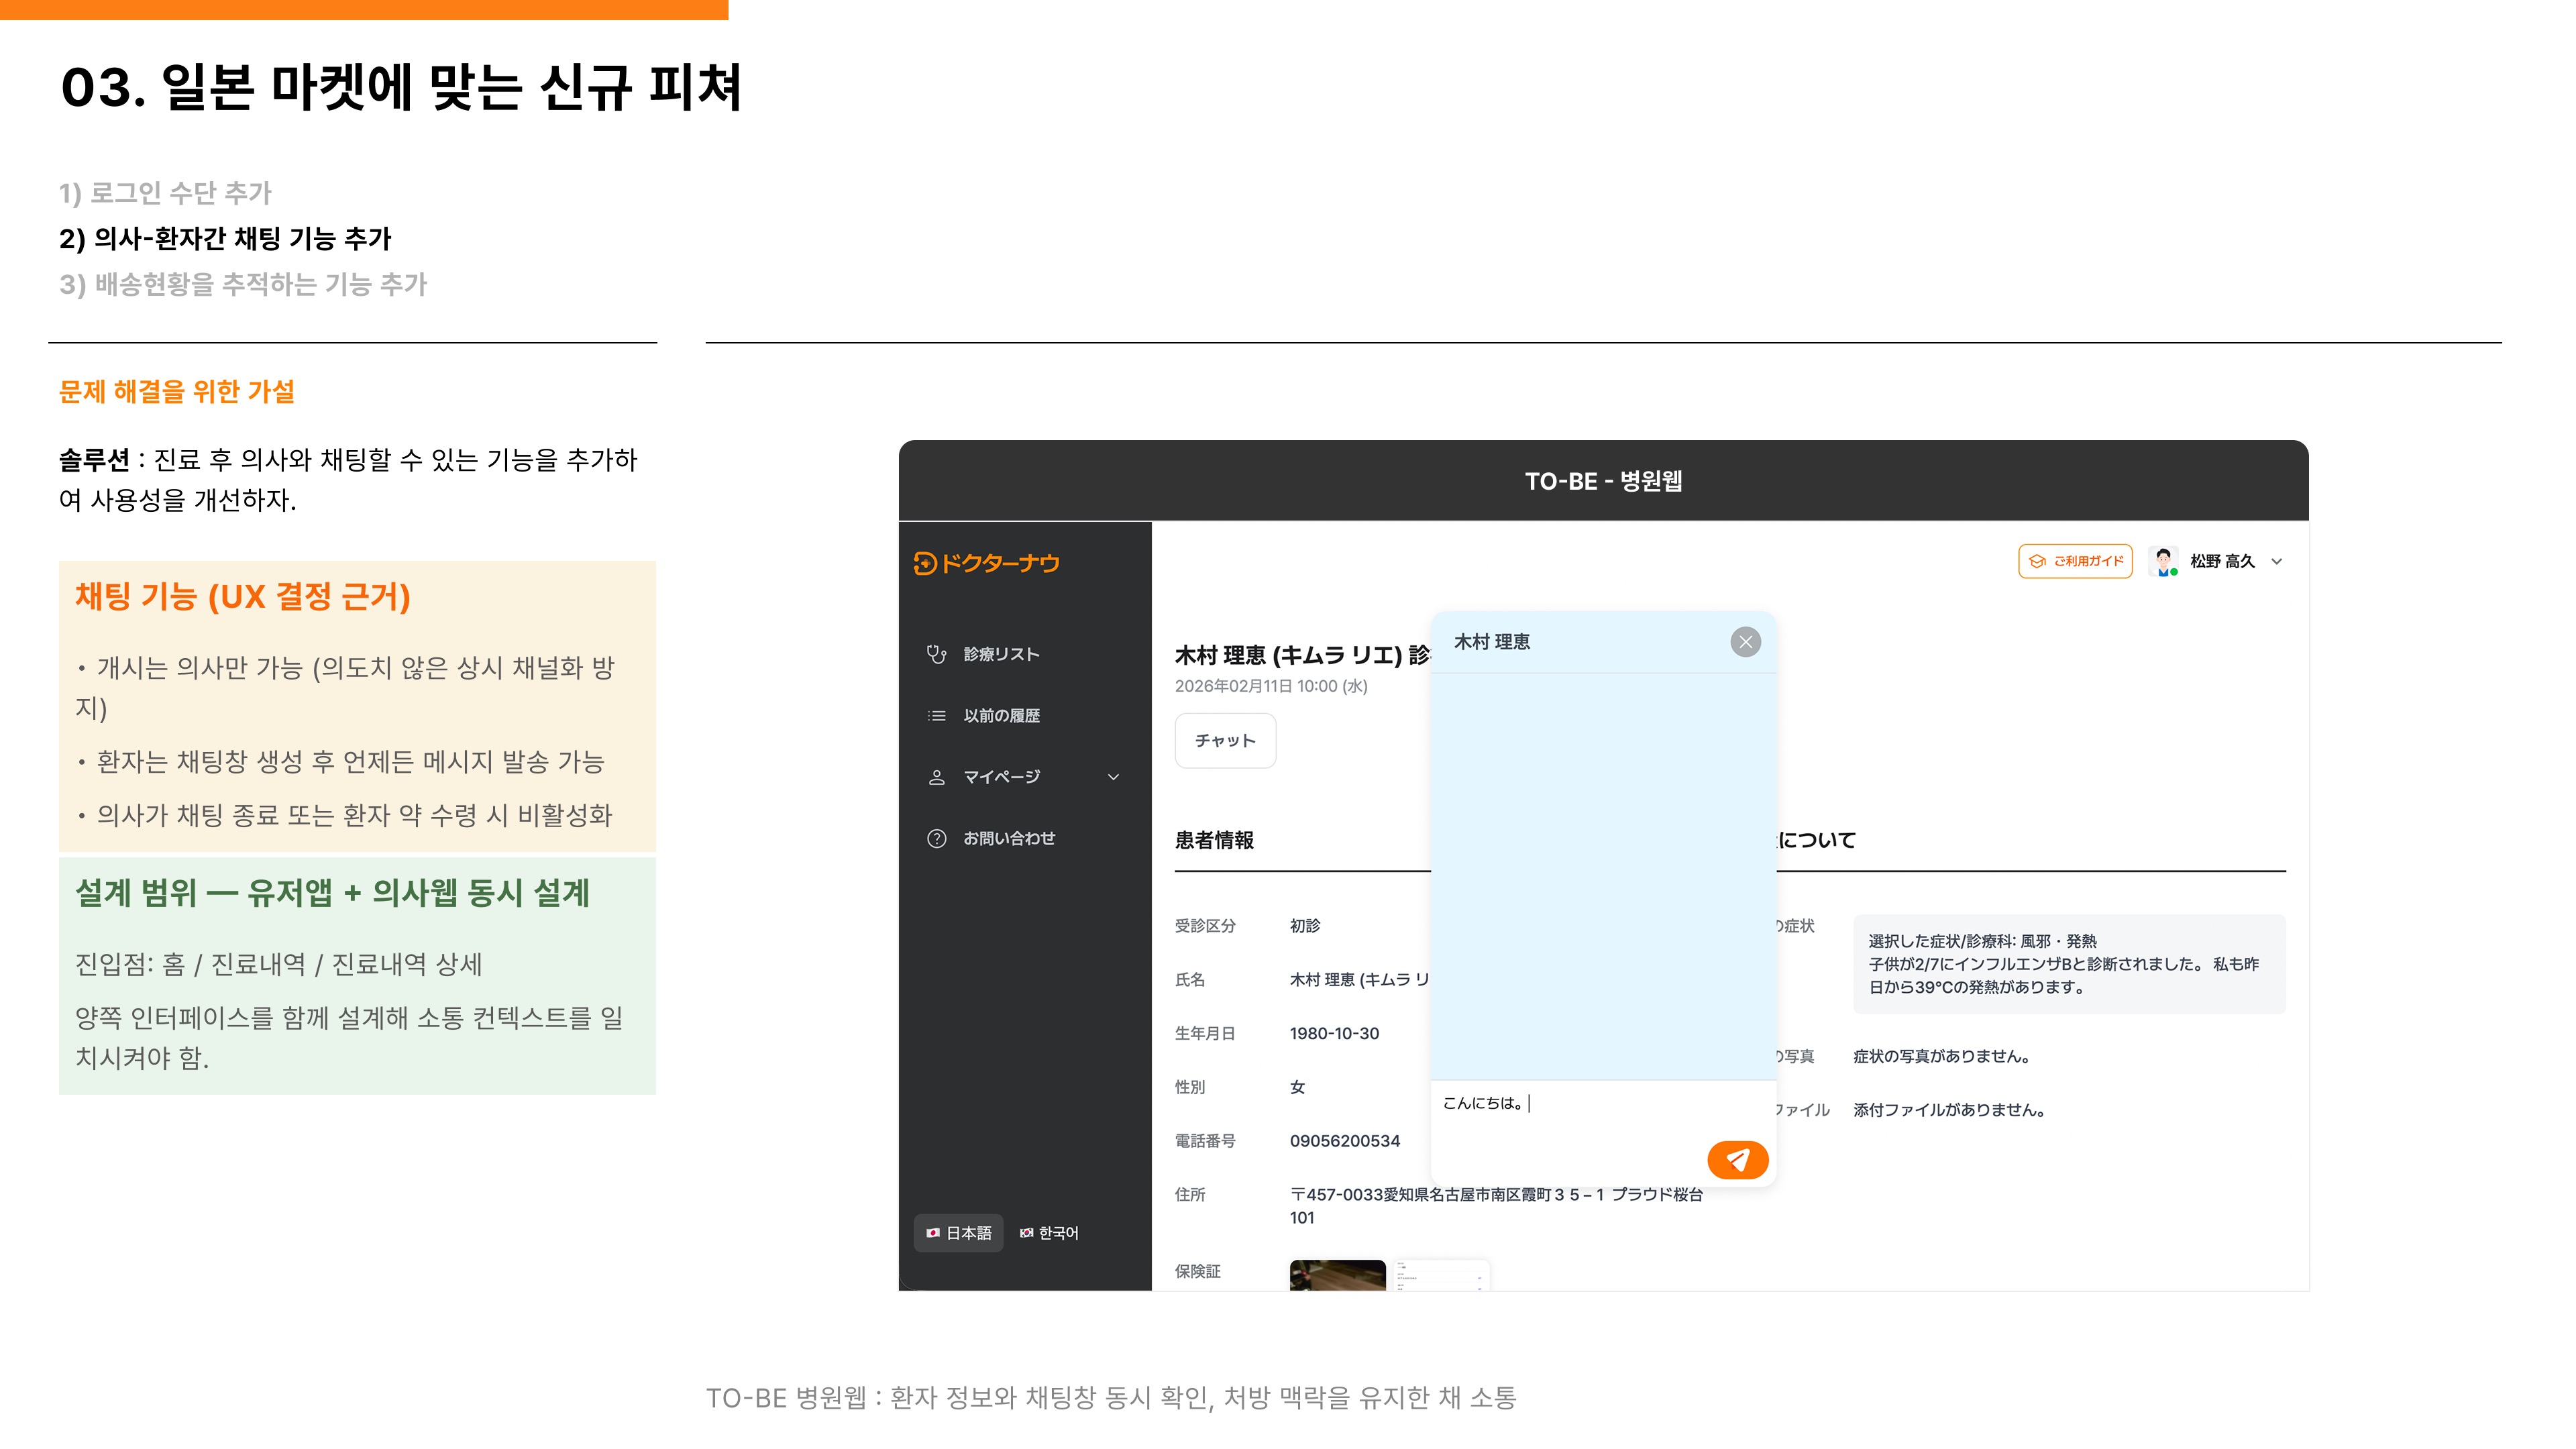Click the ドクターナウ logo in the sidebar

(x=986, y=563)
